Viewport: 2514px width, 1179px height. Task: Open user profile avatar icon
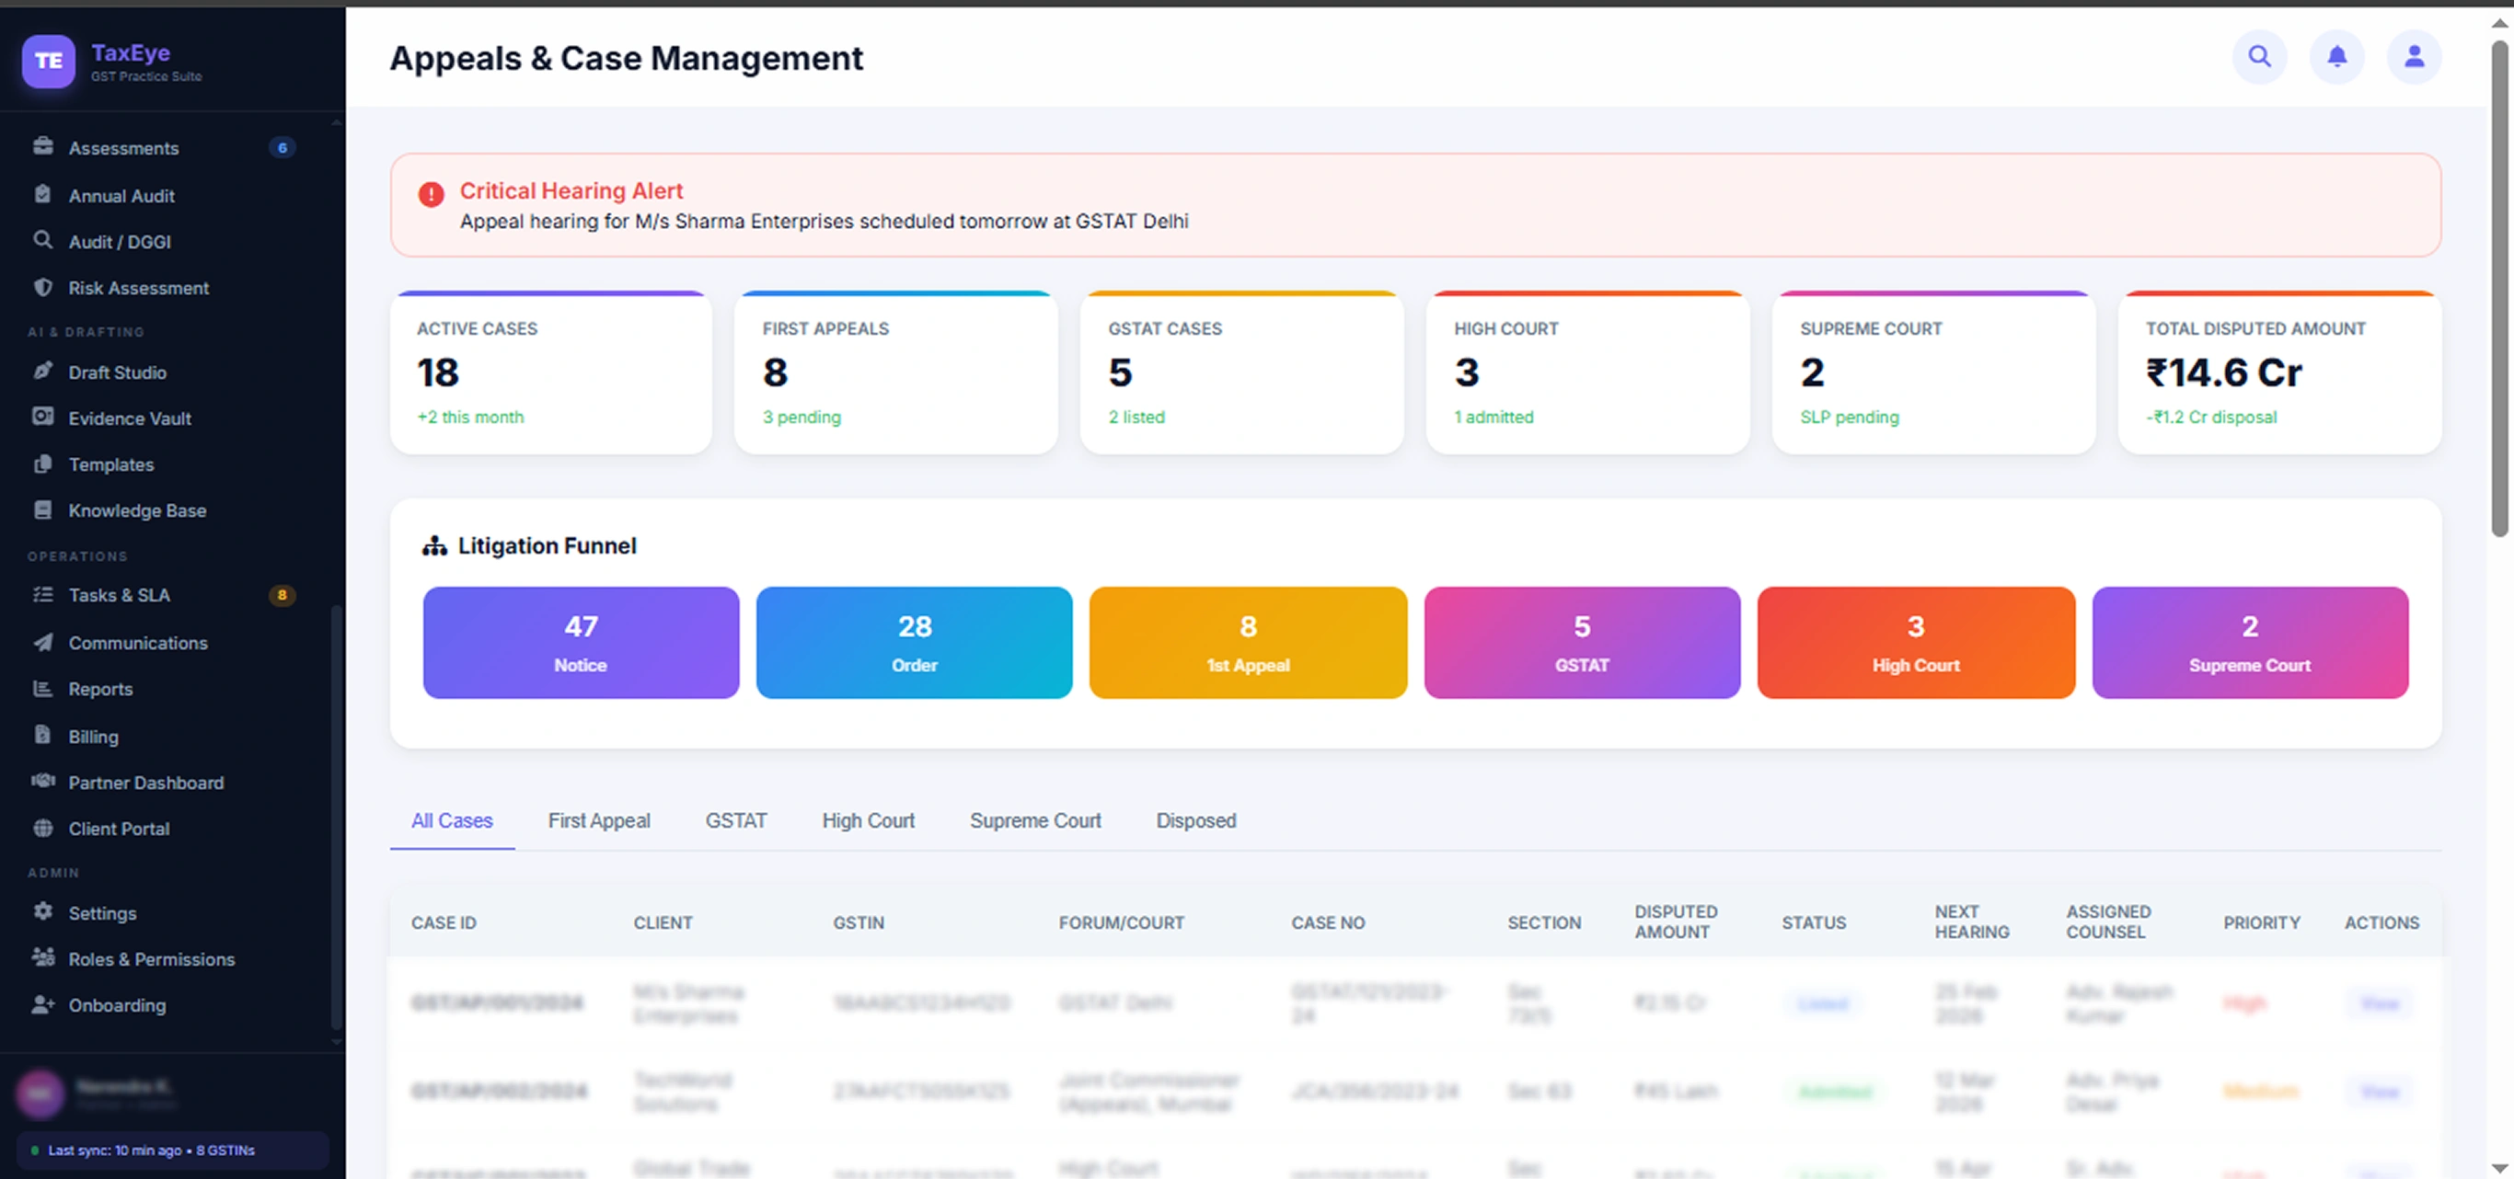click(2414, 57)
